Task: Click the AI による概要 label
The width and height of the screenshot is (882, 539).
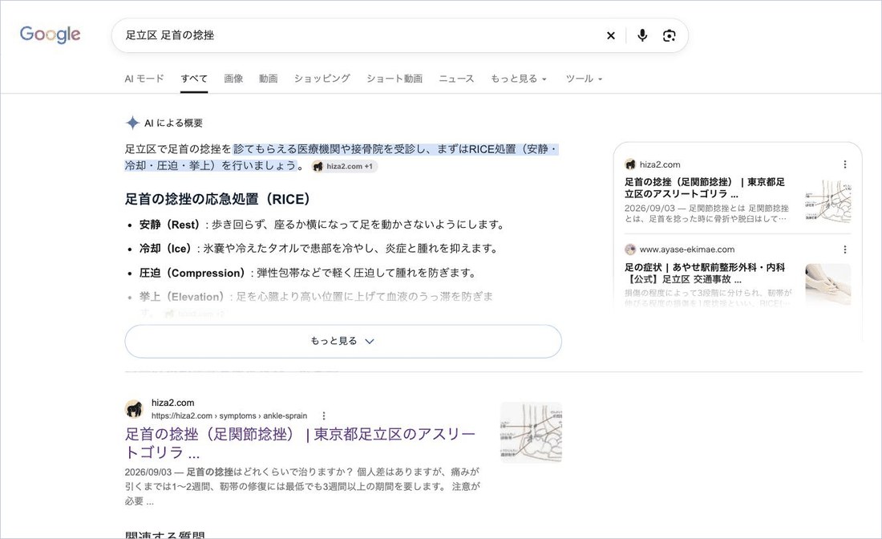Action: (x=173, y=124)
